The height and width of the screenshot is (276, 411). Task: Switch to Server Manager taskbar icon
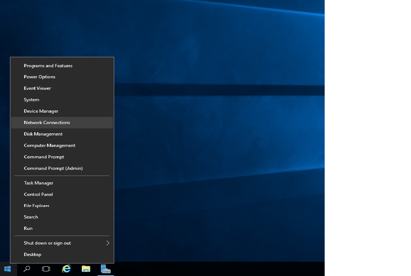click(x=106, y=269)
